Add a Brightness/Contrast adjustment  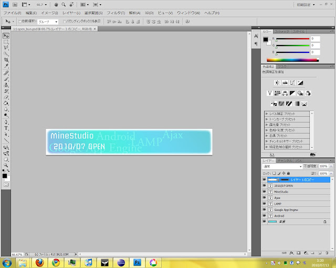click(277, 83)
